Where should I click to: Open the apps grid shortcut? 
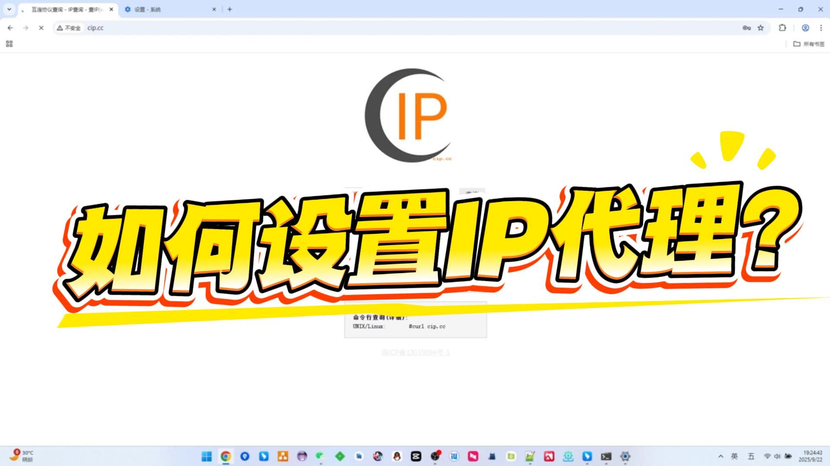(9, 44)
